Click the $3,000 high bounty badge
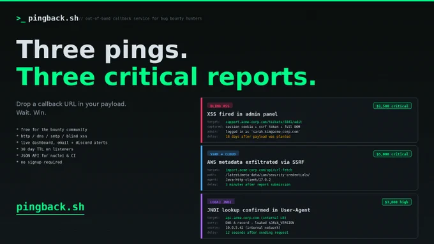 click(396, 202)
